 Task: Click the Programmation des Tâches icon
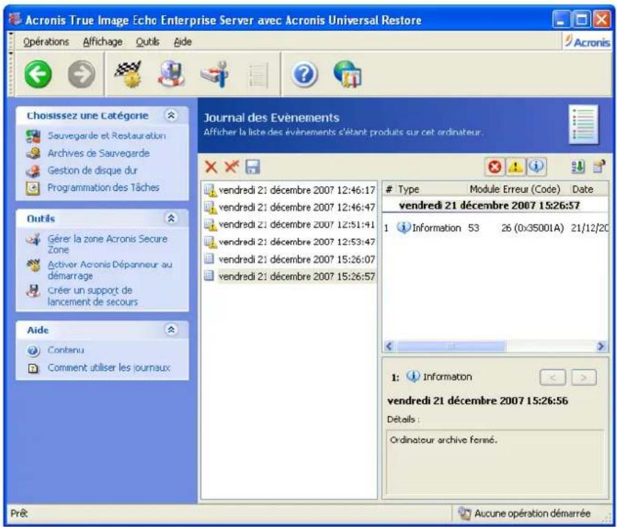33,188
